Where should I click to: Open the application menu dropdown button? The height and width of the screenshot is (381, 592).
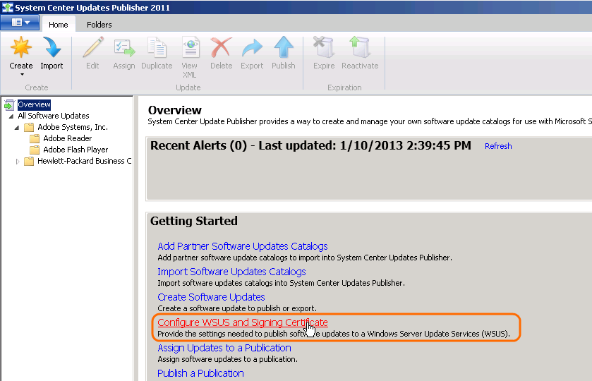[x=20, y=23]
